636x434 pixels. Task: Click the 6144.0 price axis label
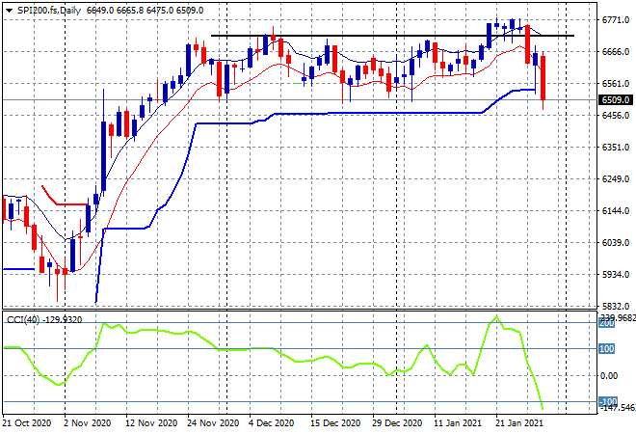616,210
